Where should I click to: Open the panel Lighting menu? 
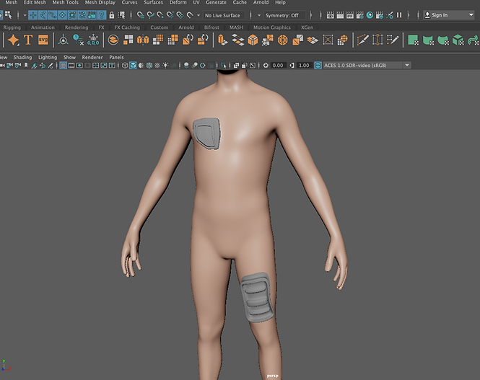(x=48, y=57)
